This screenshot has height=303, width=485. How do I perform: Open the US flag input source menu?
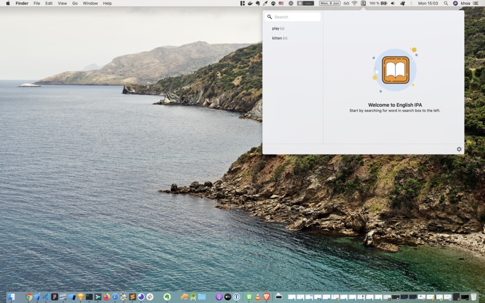coord(281,4)
